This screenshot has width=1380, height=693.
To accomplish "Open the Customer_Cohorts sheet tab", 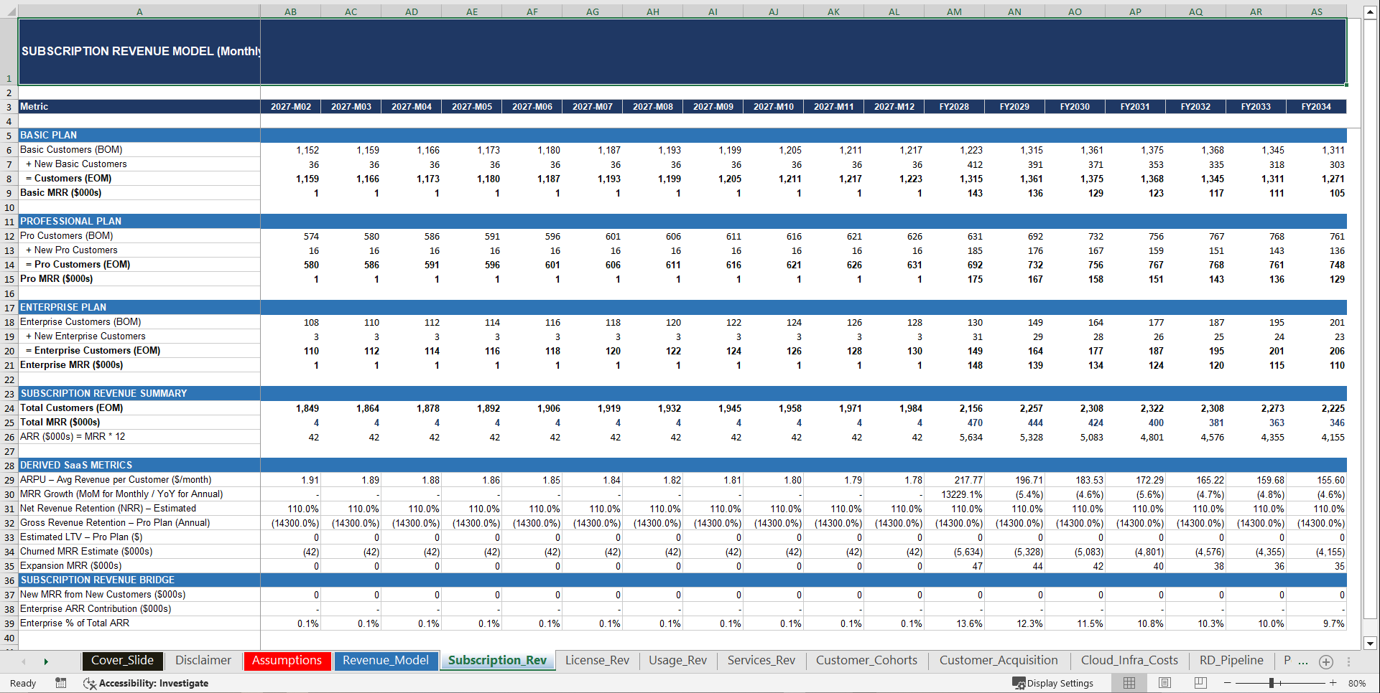I will coord(866,660).
